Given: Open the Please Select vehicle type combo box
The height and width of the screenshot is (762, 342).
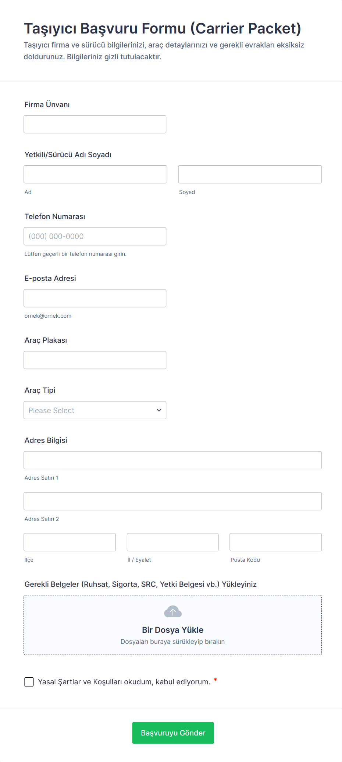Looking at the screenshot, I should [88, 410].
